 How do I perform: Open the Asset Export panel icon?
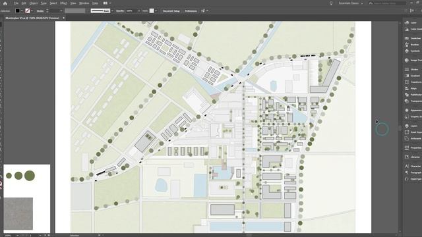coord(407,132)
